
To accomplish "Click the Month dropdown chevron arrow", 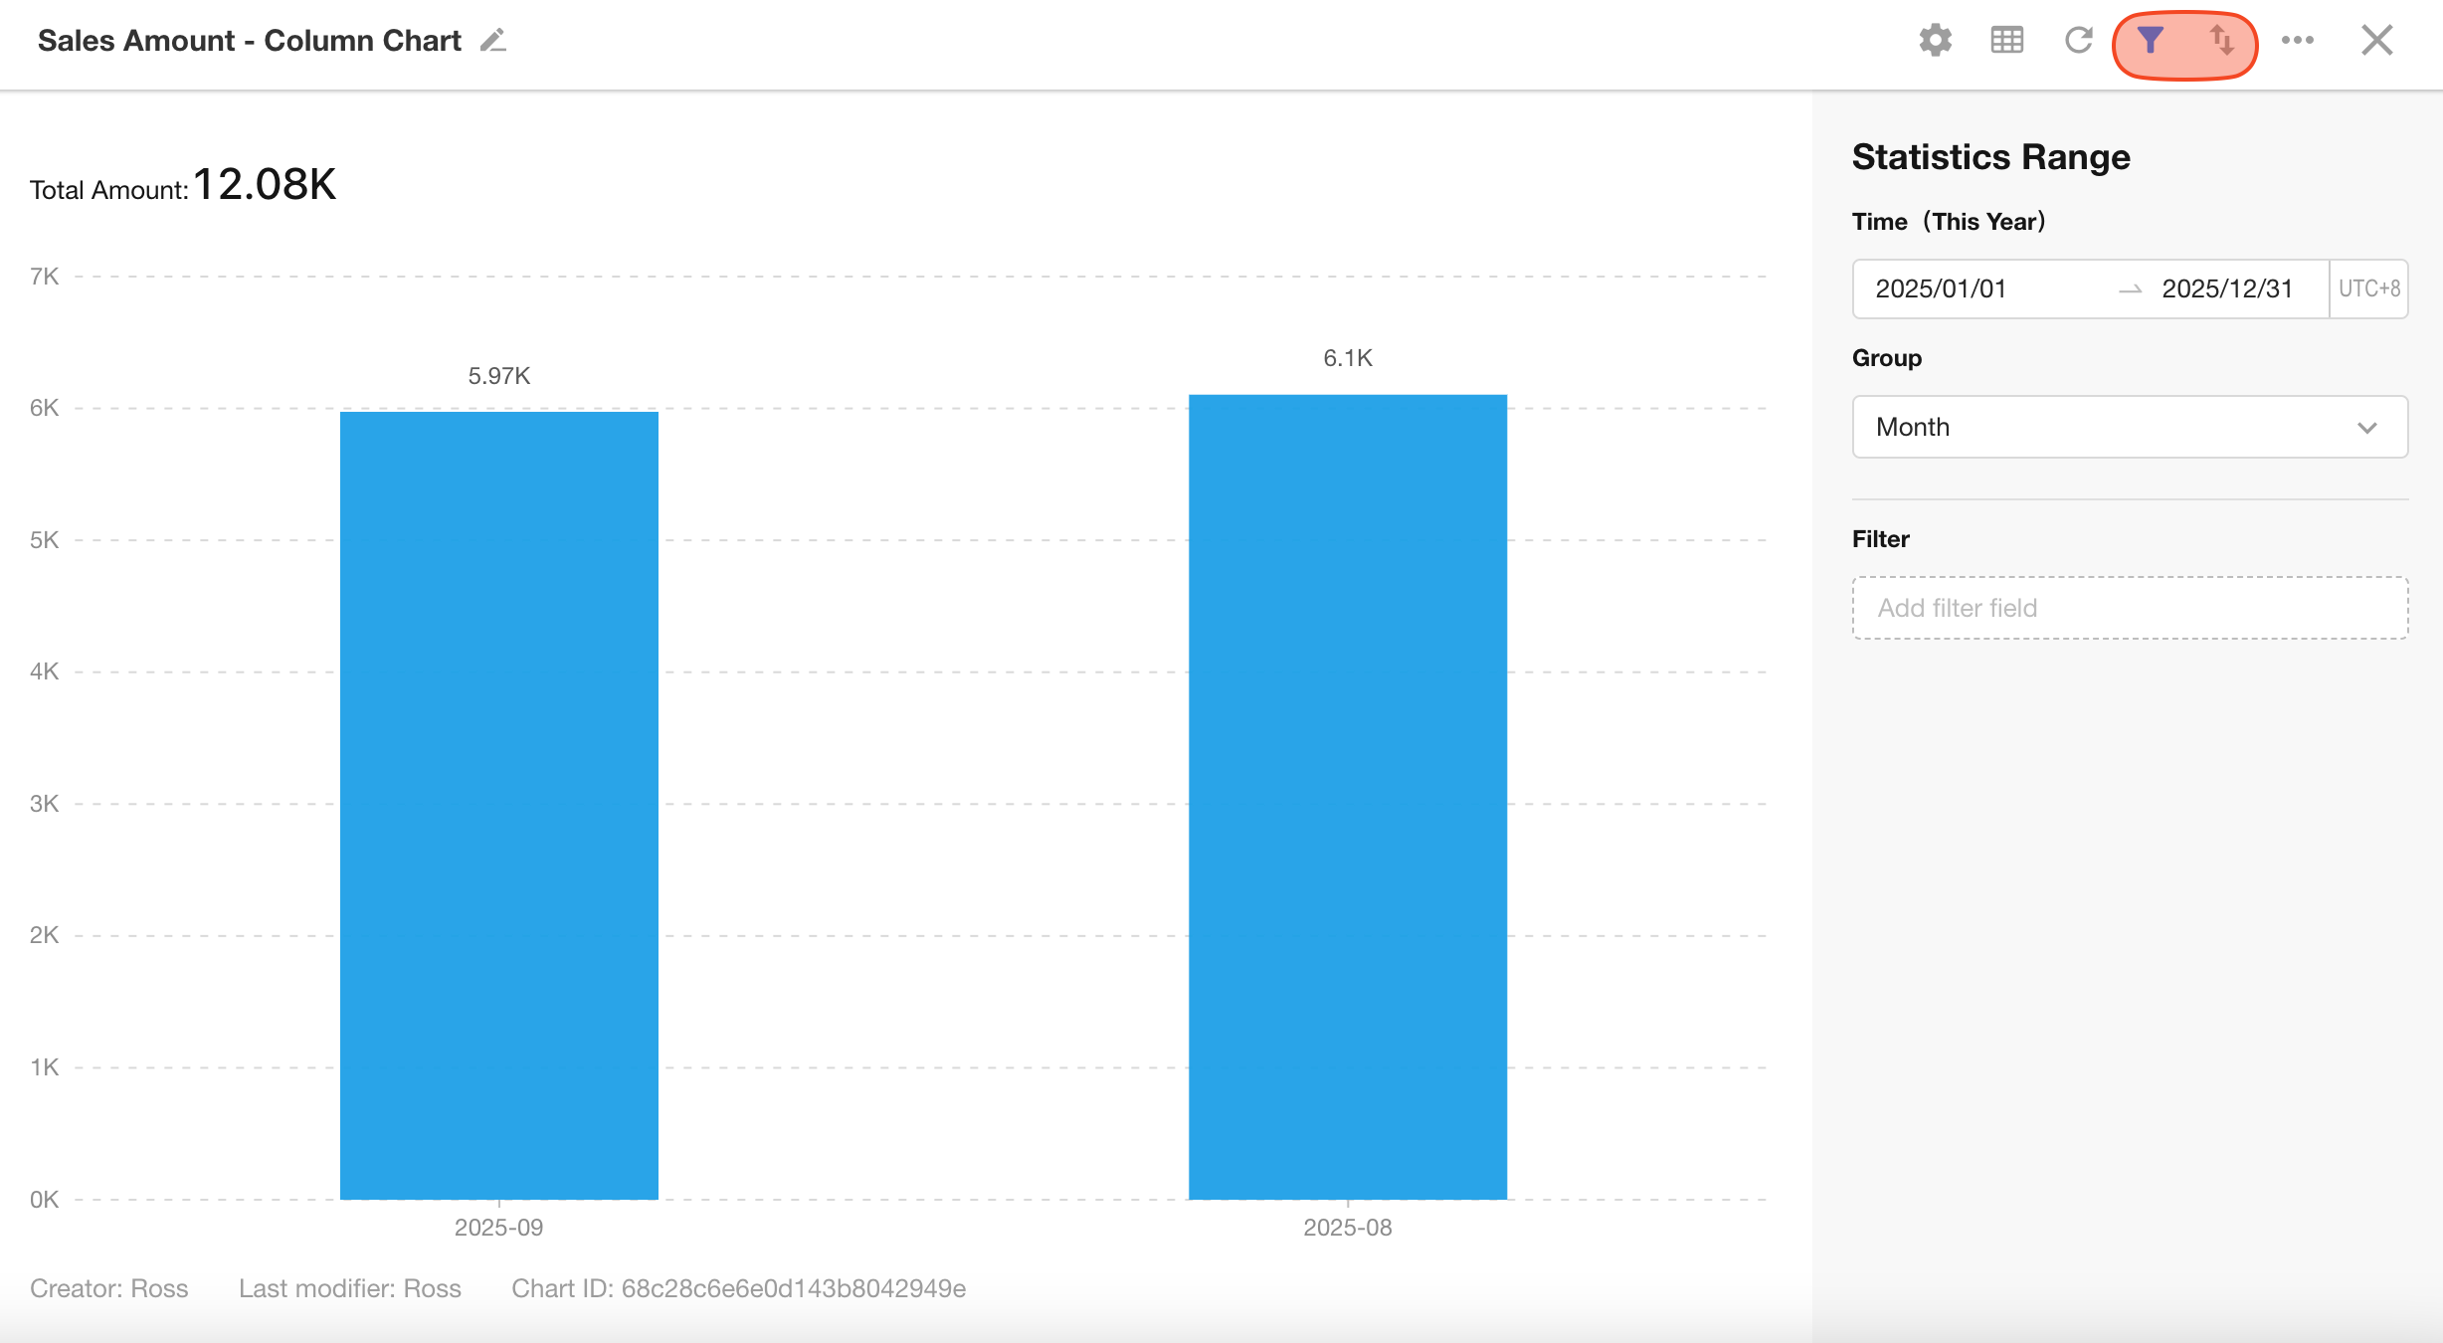I will coord(2367,428).
